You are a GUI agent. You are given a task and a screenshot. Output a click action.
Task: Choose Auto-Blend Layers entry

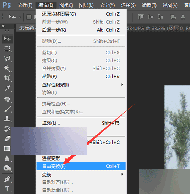[81, 190]
